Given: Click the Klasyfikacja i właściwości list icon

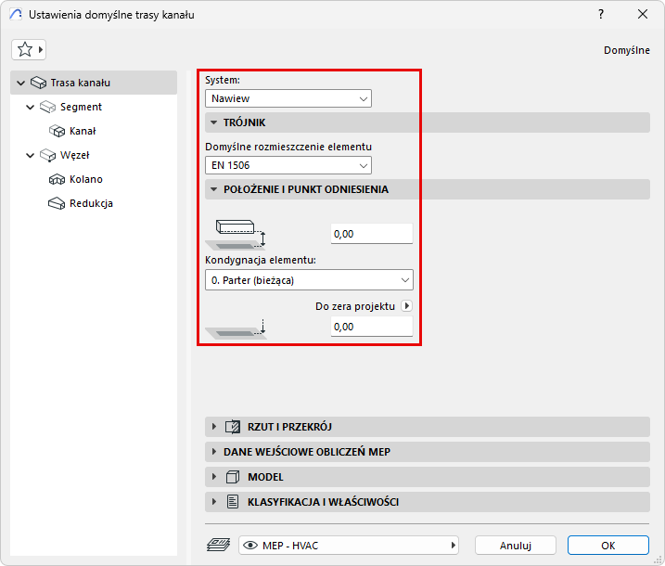Looking at the screenshot, I should tap(233, 502).
